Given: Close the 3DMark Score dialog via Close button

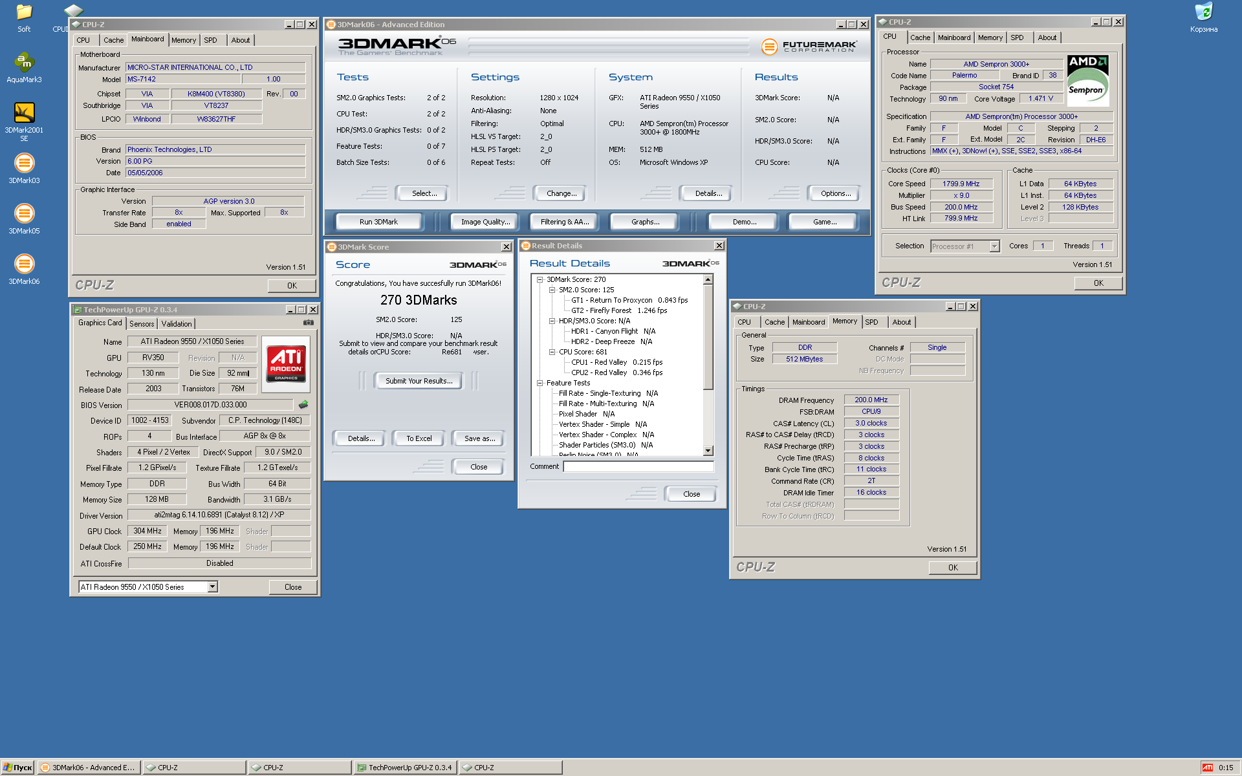Looking at the screenshot, I should coord(479,467).
